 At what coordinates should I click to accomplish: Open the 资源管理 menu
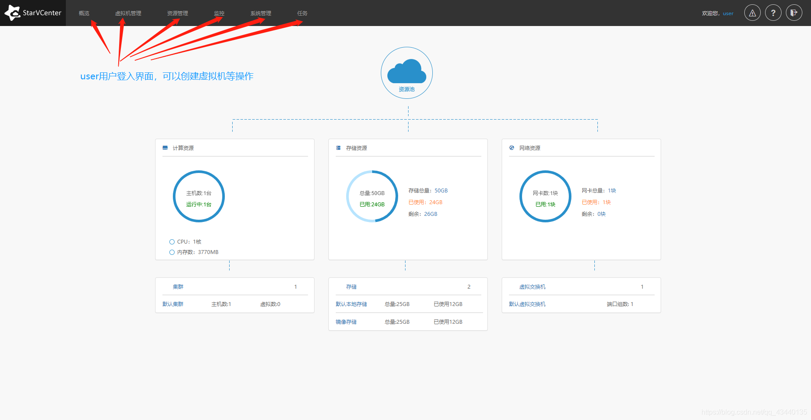pos(178,13)
